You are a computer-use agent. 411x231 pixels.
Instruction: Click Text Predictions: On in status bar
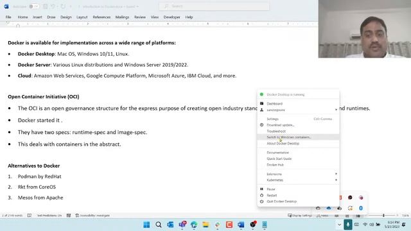49,216
